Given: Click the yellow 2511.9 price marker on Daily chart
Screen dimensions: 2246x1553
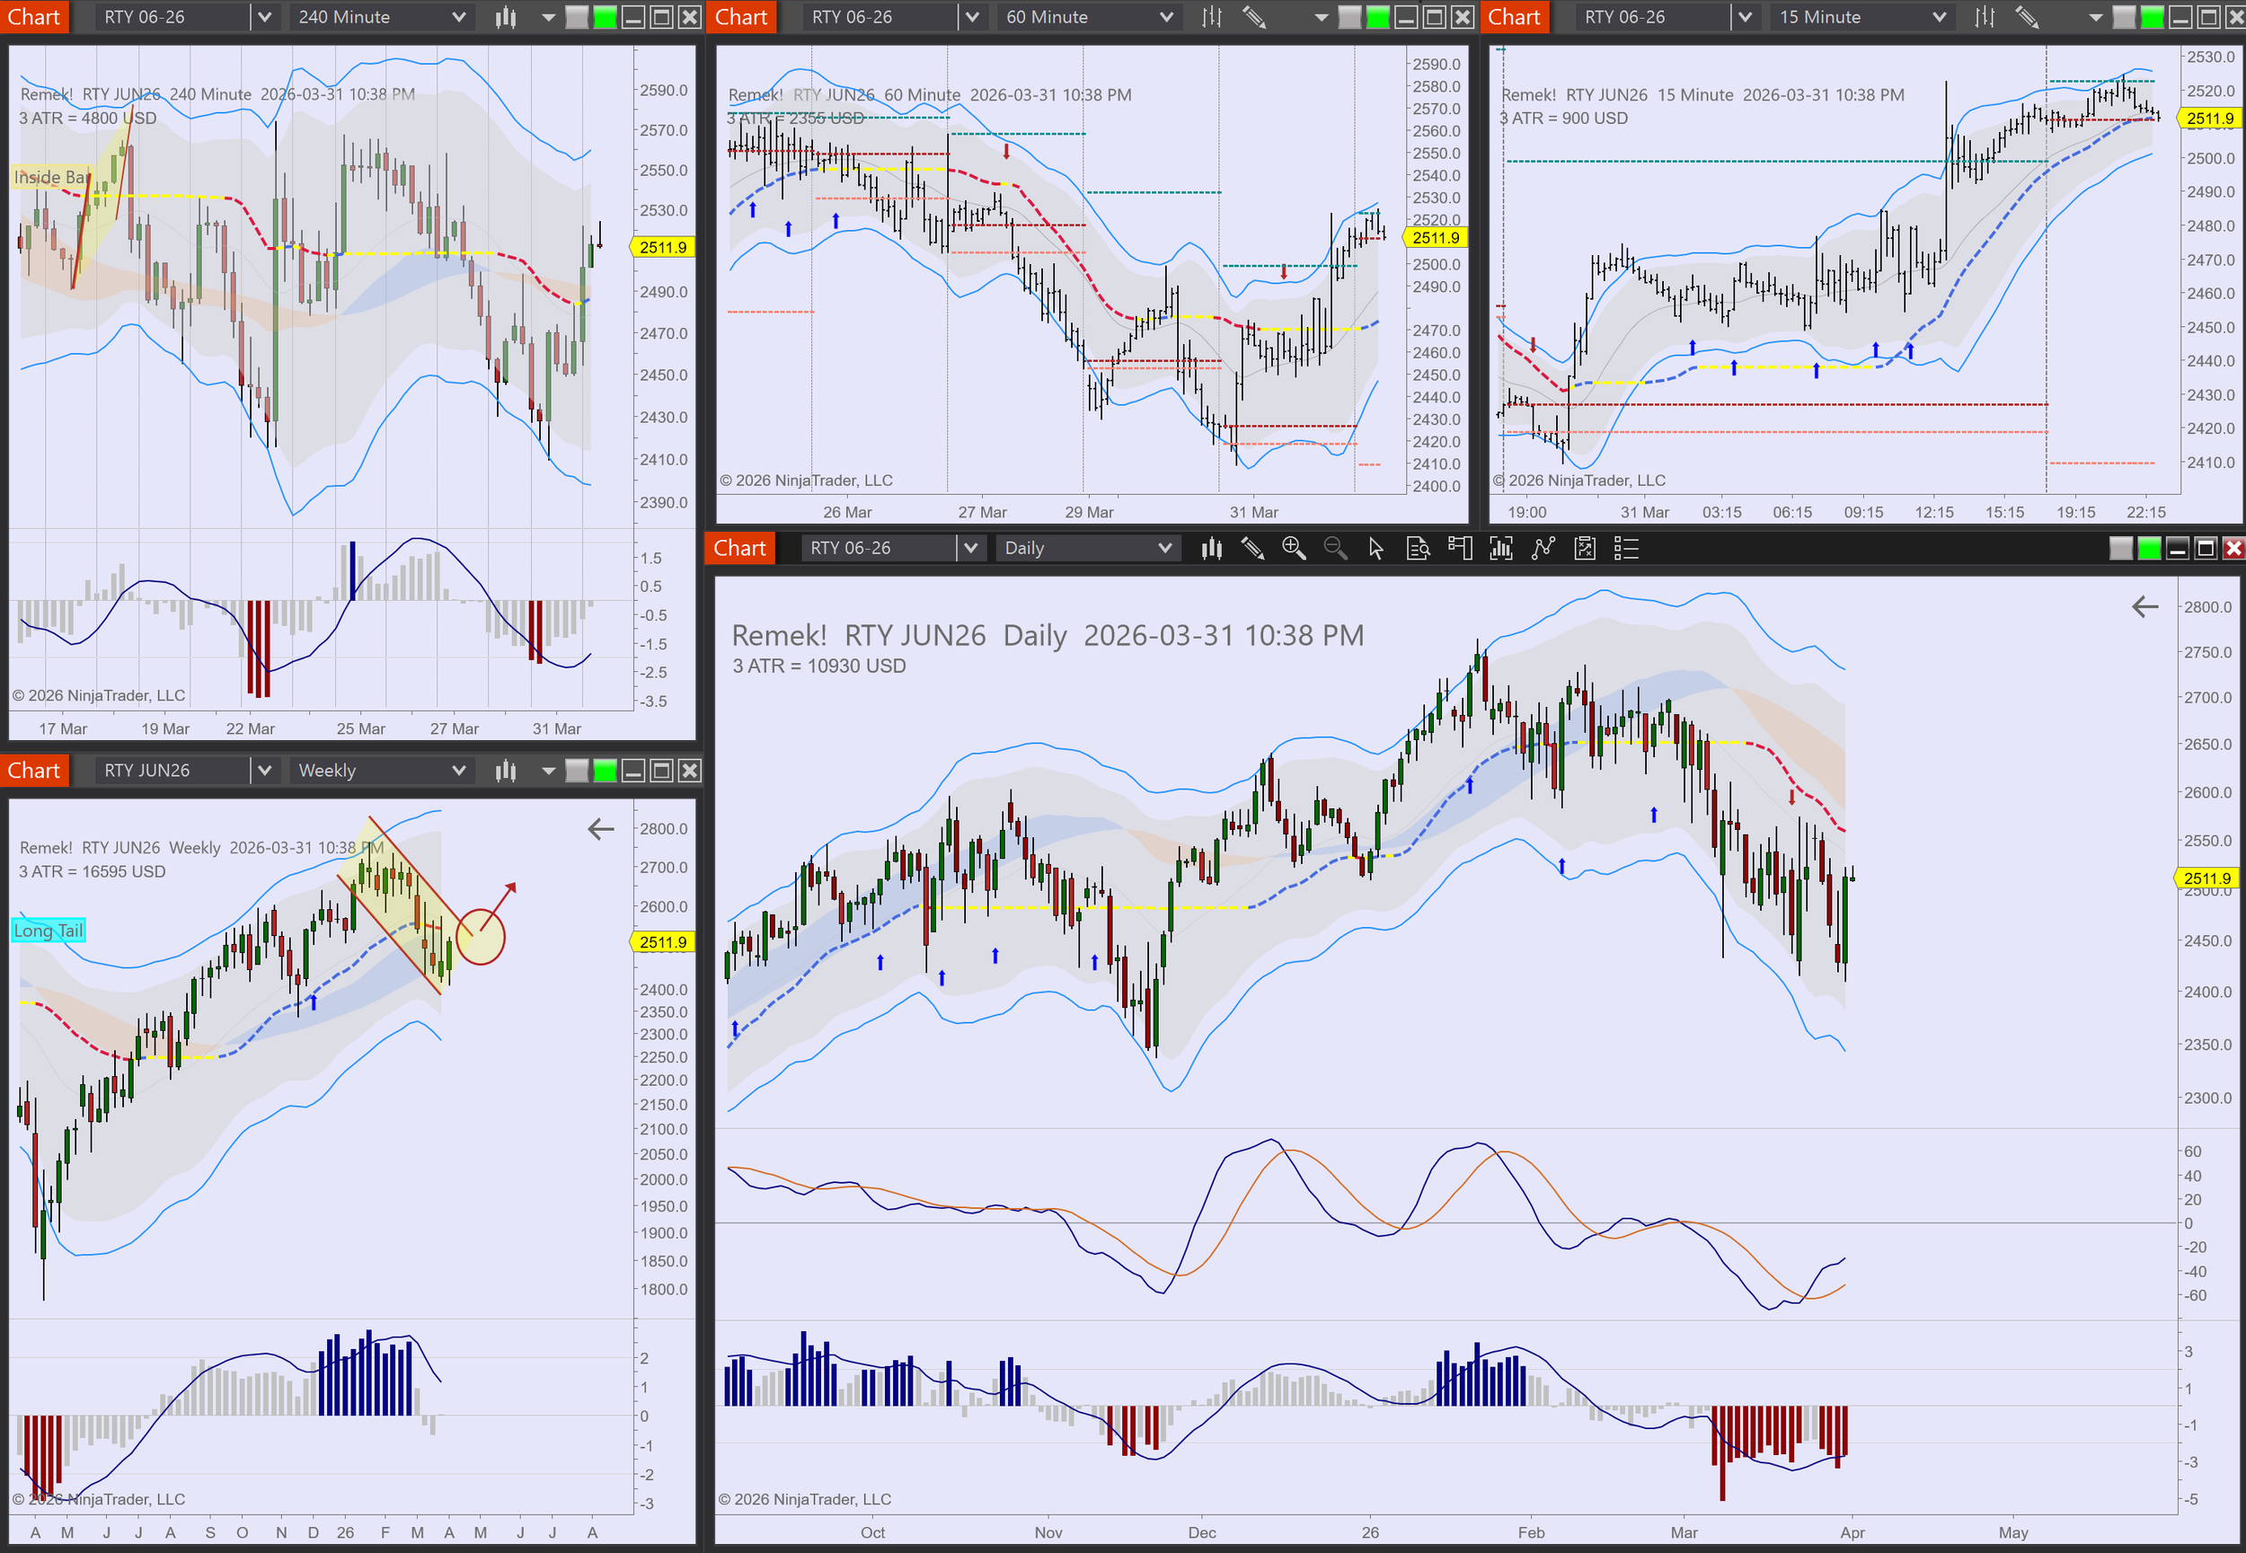Looking at the screenshot, I should tap(2207, 878).
